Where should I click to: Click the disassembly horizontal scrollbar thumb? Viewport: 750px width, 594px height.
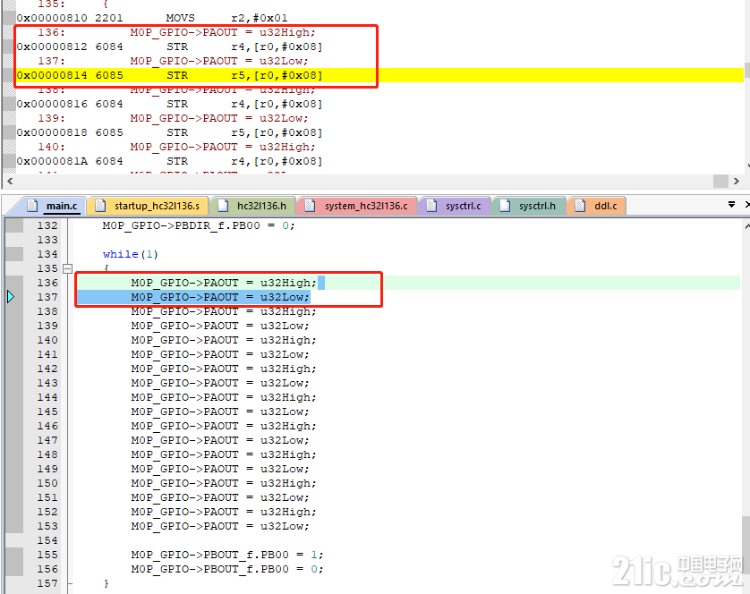[720, 182]
